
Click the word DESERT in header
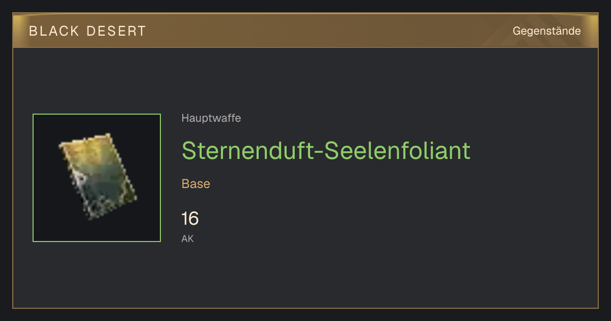click(x=117, y=31)
